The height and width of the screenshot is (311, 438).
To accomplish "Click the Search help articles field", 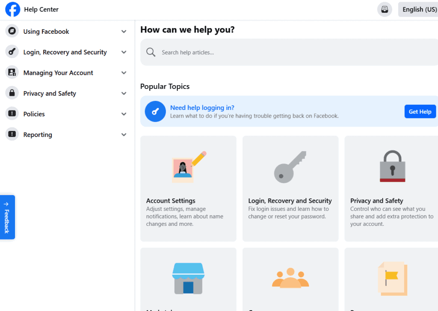I will point(289,52).
